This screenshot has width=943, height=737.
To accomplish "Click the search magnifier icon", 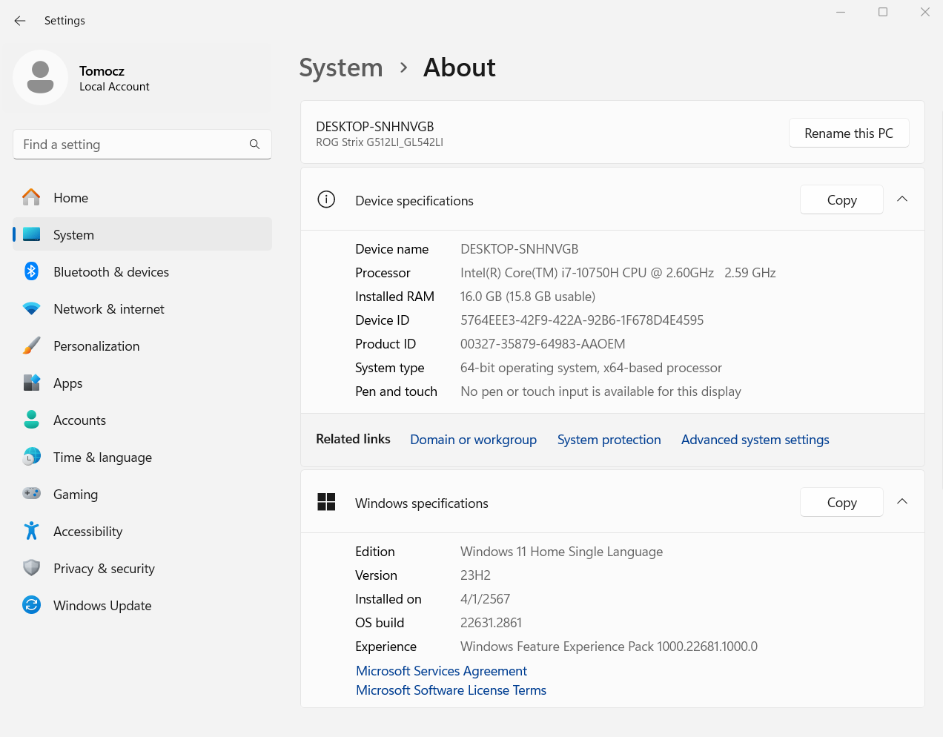I will [x=254, y=145].
